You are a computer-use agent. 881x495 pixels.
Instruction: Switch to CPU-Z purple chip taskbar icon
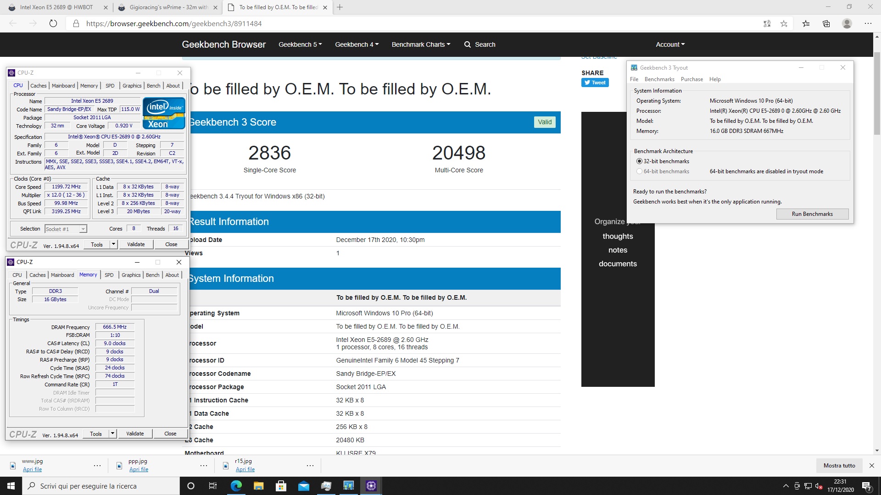(371, 486)
